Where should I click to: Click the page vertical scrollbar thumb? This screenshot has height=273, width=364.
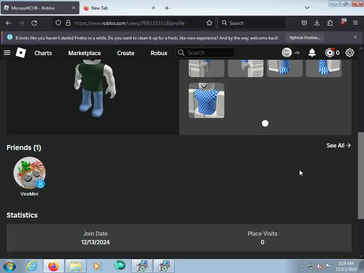(x=361, y=176)
